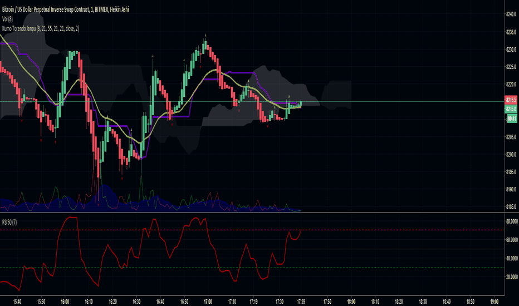Image resolution: width=519 pixels, height=306 pixels.
Task: Click the 17:10 time axis label
Action: point(232,302)
